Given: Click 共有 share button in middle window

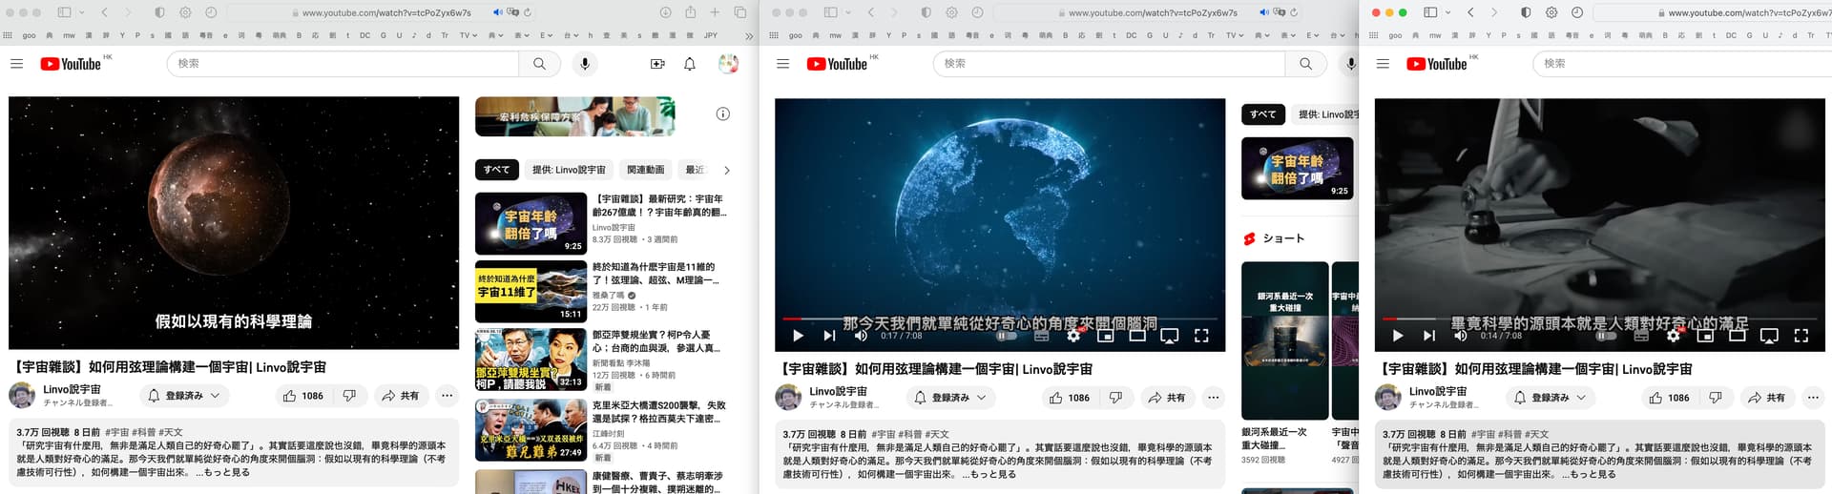Looking at the screenshot, I should [x=1166, y=398].
